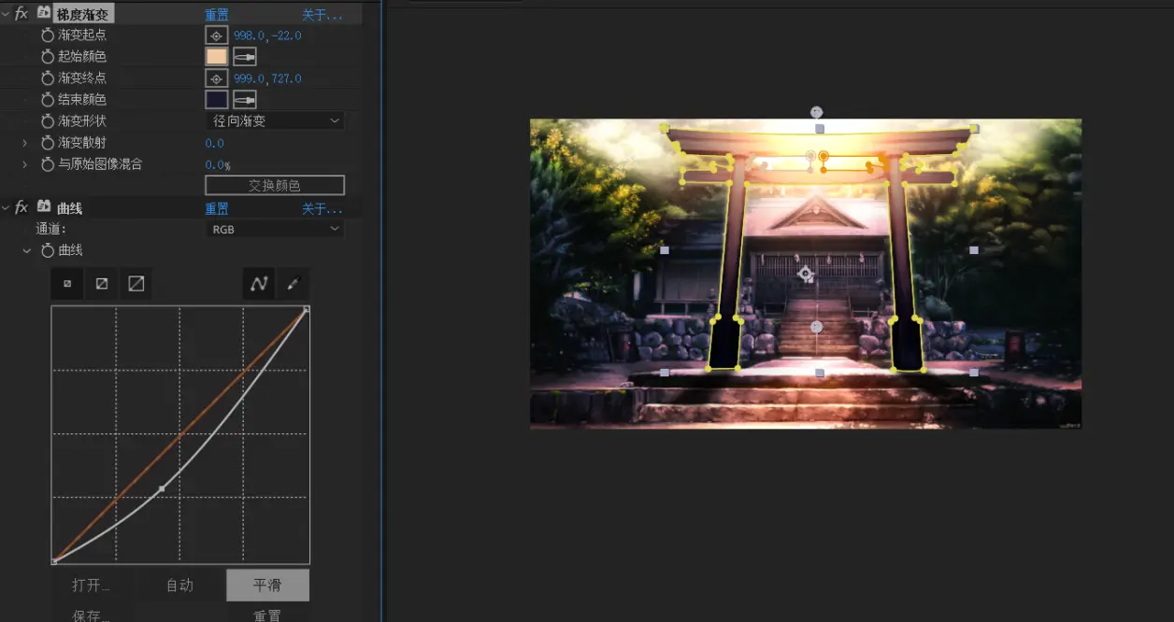Toggle the stopwatch for 起始颜色
Image resolution: width=1174 pixels, height=622 pixels.
click(48, 57)
